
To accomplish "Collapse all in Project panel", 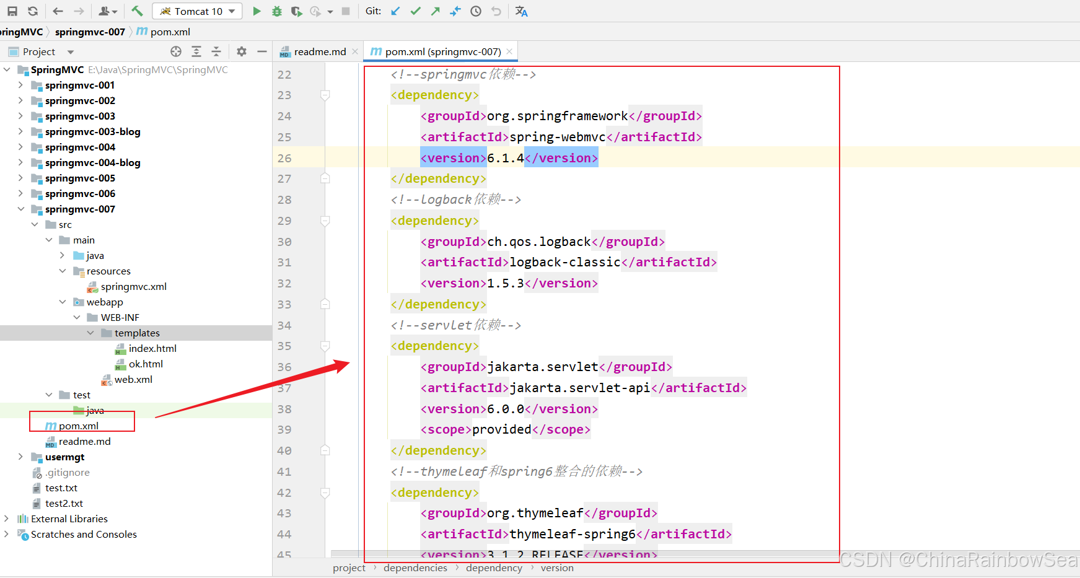I will pos(216,51).
